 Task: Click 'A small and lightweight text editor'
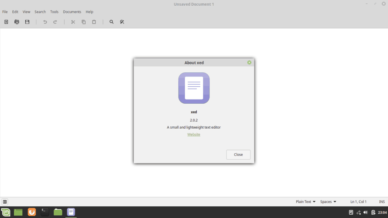click(194, 127)
